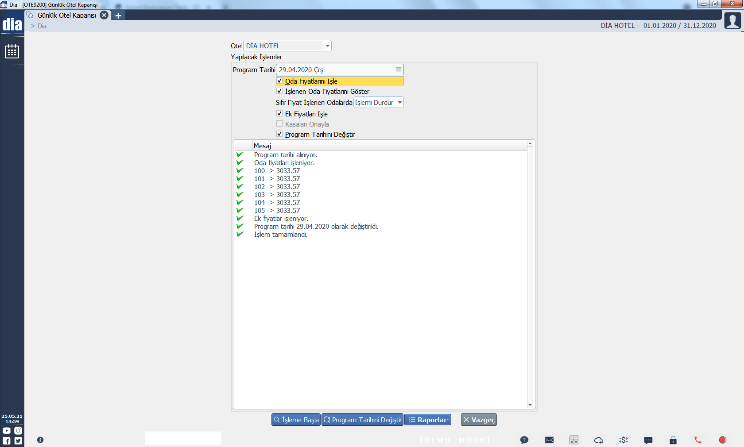This screenshot has height=447, width=744.
Task: Close the Günlük Otel Kapanışı tab
Action: coord(104,15)
